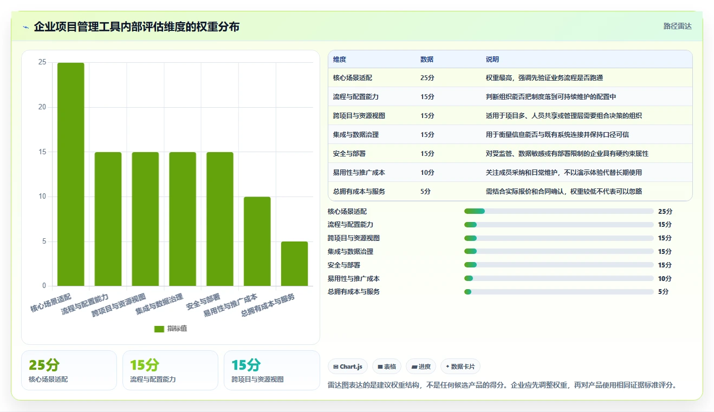Click description starting 用于衡量信息能否
This screenshot has width=714, height=412.
point(557,135)
